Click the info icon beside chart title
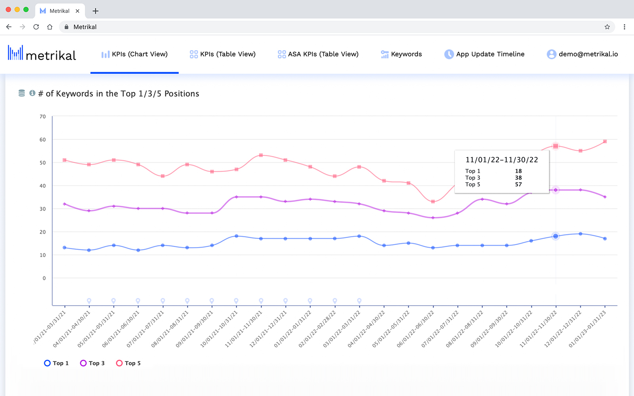 [x=32, y=93]
